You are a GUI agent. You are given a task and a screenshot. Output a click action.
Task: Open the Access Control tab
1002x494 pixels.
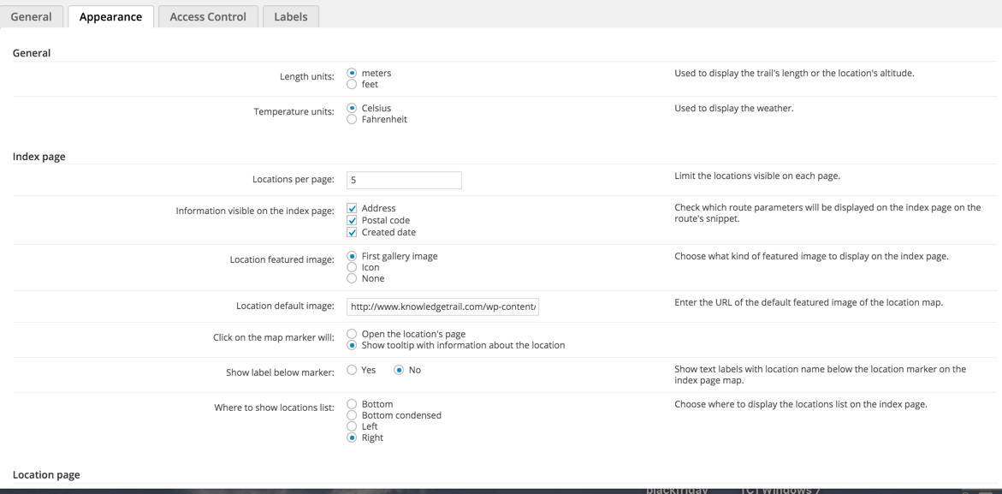click(208, 16)
